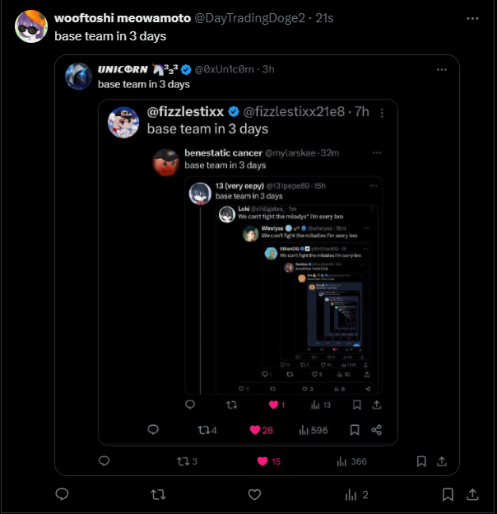Reply to the @fizzlestixx tweet

(153, 430)
